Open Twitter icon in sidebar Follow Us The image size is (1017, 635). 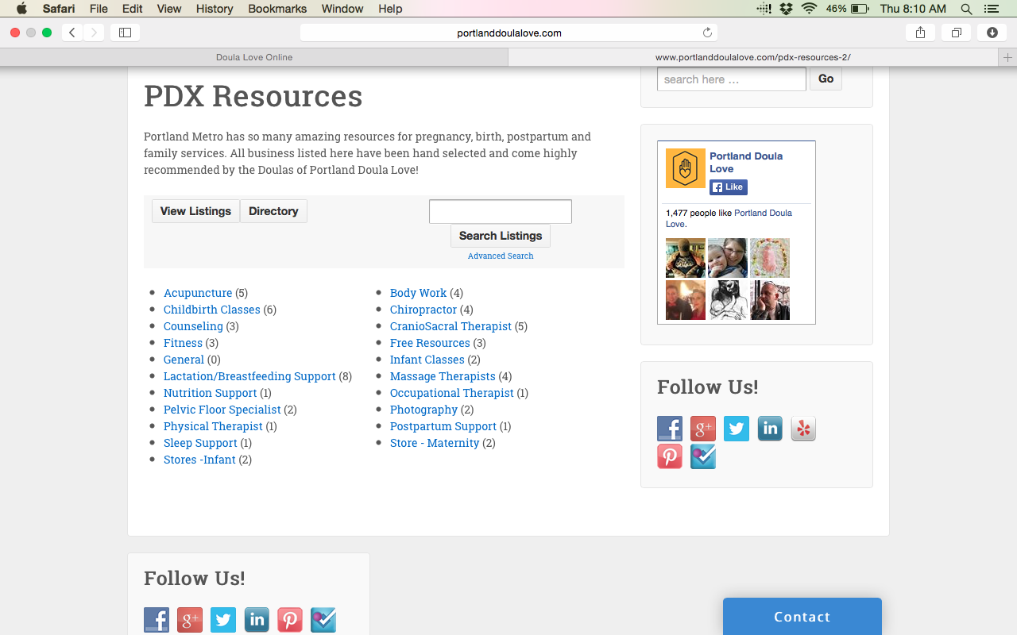coord(737,429)
